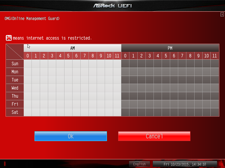Close the OMG dialog with the corner X
The height and width of the screenshot is (168, 225).
222,14
